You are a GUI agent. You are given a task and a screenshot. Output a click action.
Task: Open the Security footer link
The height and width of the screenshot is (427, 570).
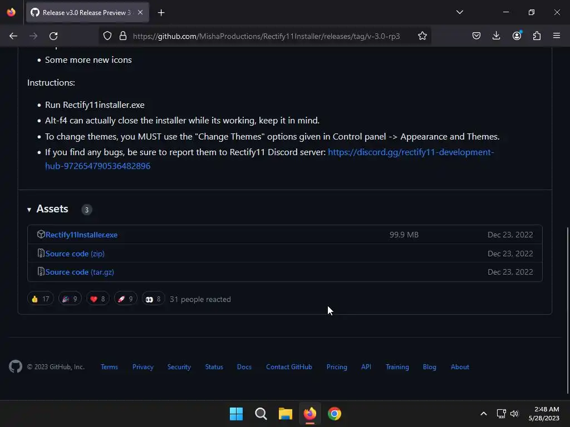[x=179, y=367]
